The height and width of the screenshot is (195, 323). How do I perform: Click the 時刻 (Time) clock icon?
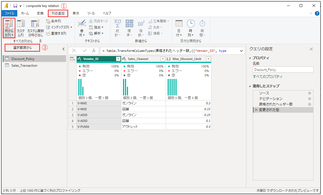click(191, 24)
